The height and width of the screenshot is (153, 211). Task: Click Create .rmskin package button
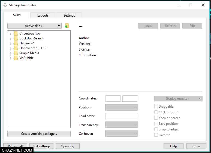pos(39,134)
